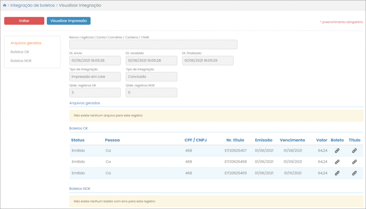Select Arquivos gerados in the side menu
The width and height of the screenshot is (366, 209).
pos(26,43)
